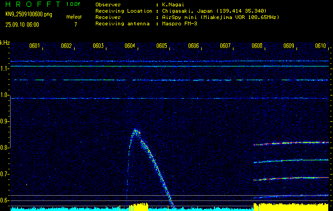Click the 0602 time marker
This screenshot has width=333, height=211.
tap(66, 46)
